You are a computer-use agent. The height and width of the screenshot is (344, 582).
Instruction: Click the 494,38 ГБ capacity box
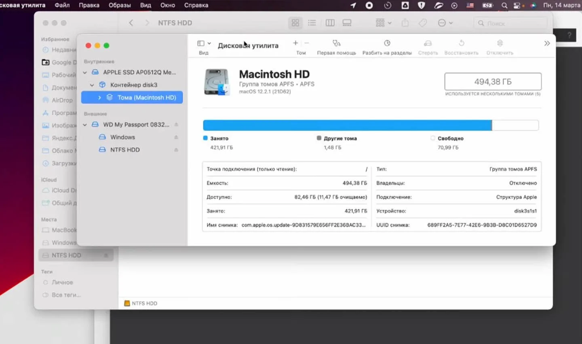(x=493, y=81)
